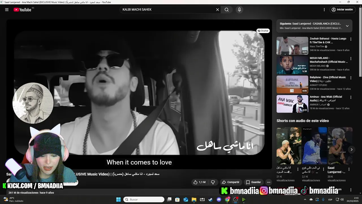
Task: Show next Shorts with the right arrow
Action: pyautogui.click(x=352, y=150)
